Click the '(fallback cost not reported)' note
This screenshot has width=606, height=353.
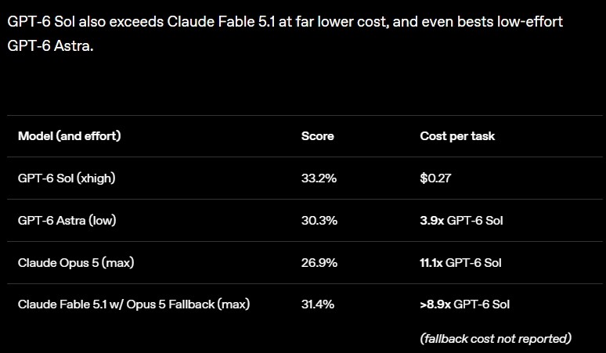[x=496, y=339]
